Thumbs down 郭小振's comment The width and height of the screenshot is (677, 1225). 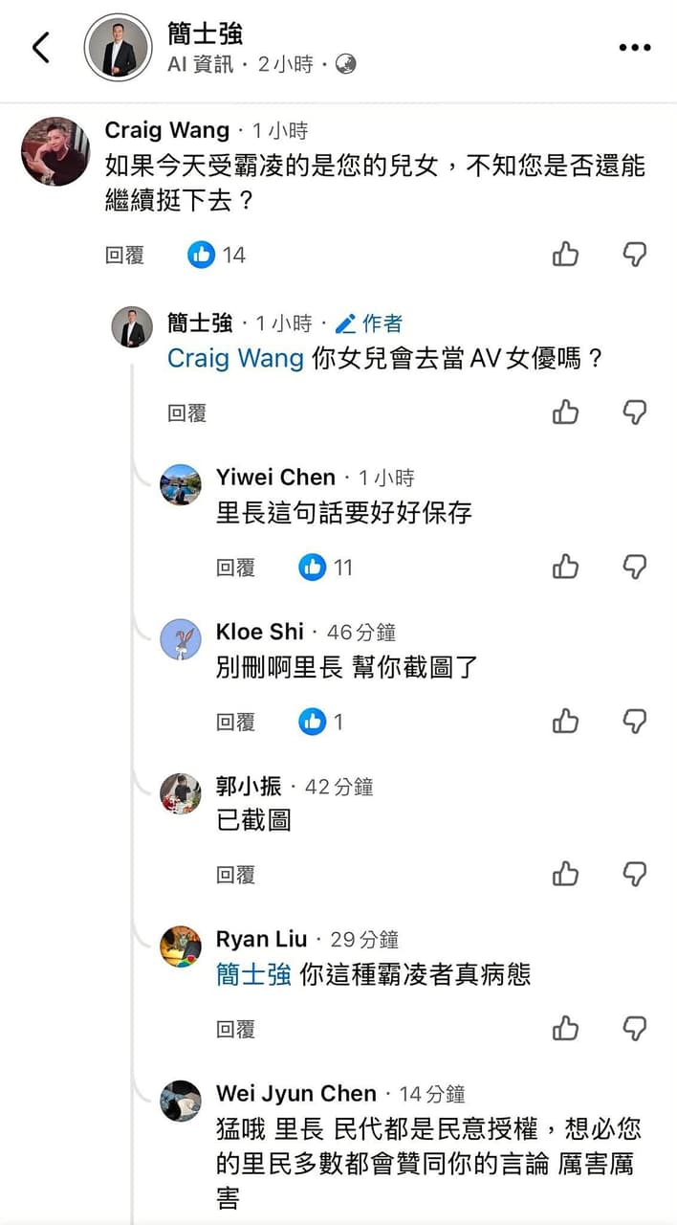point(635,874)
